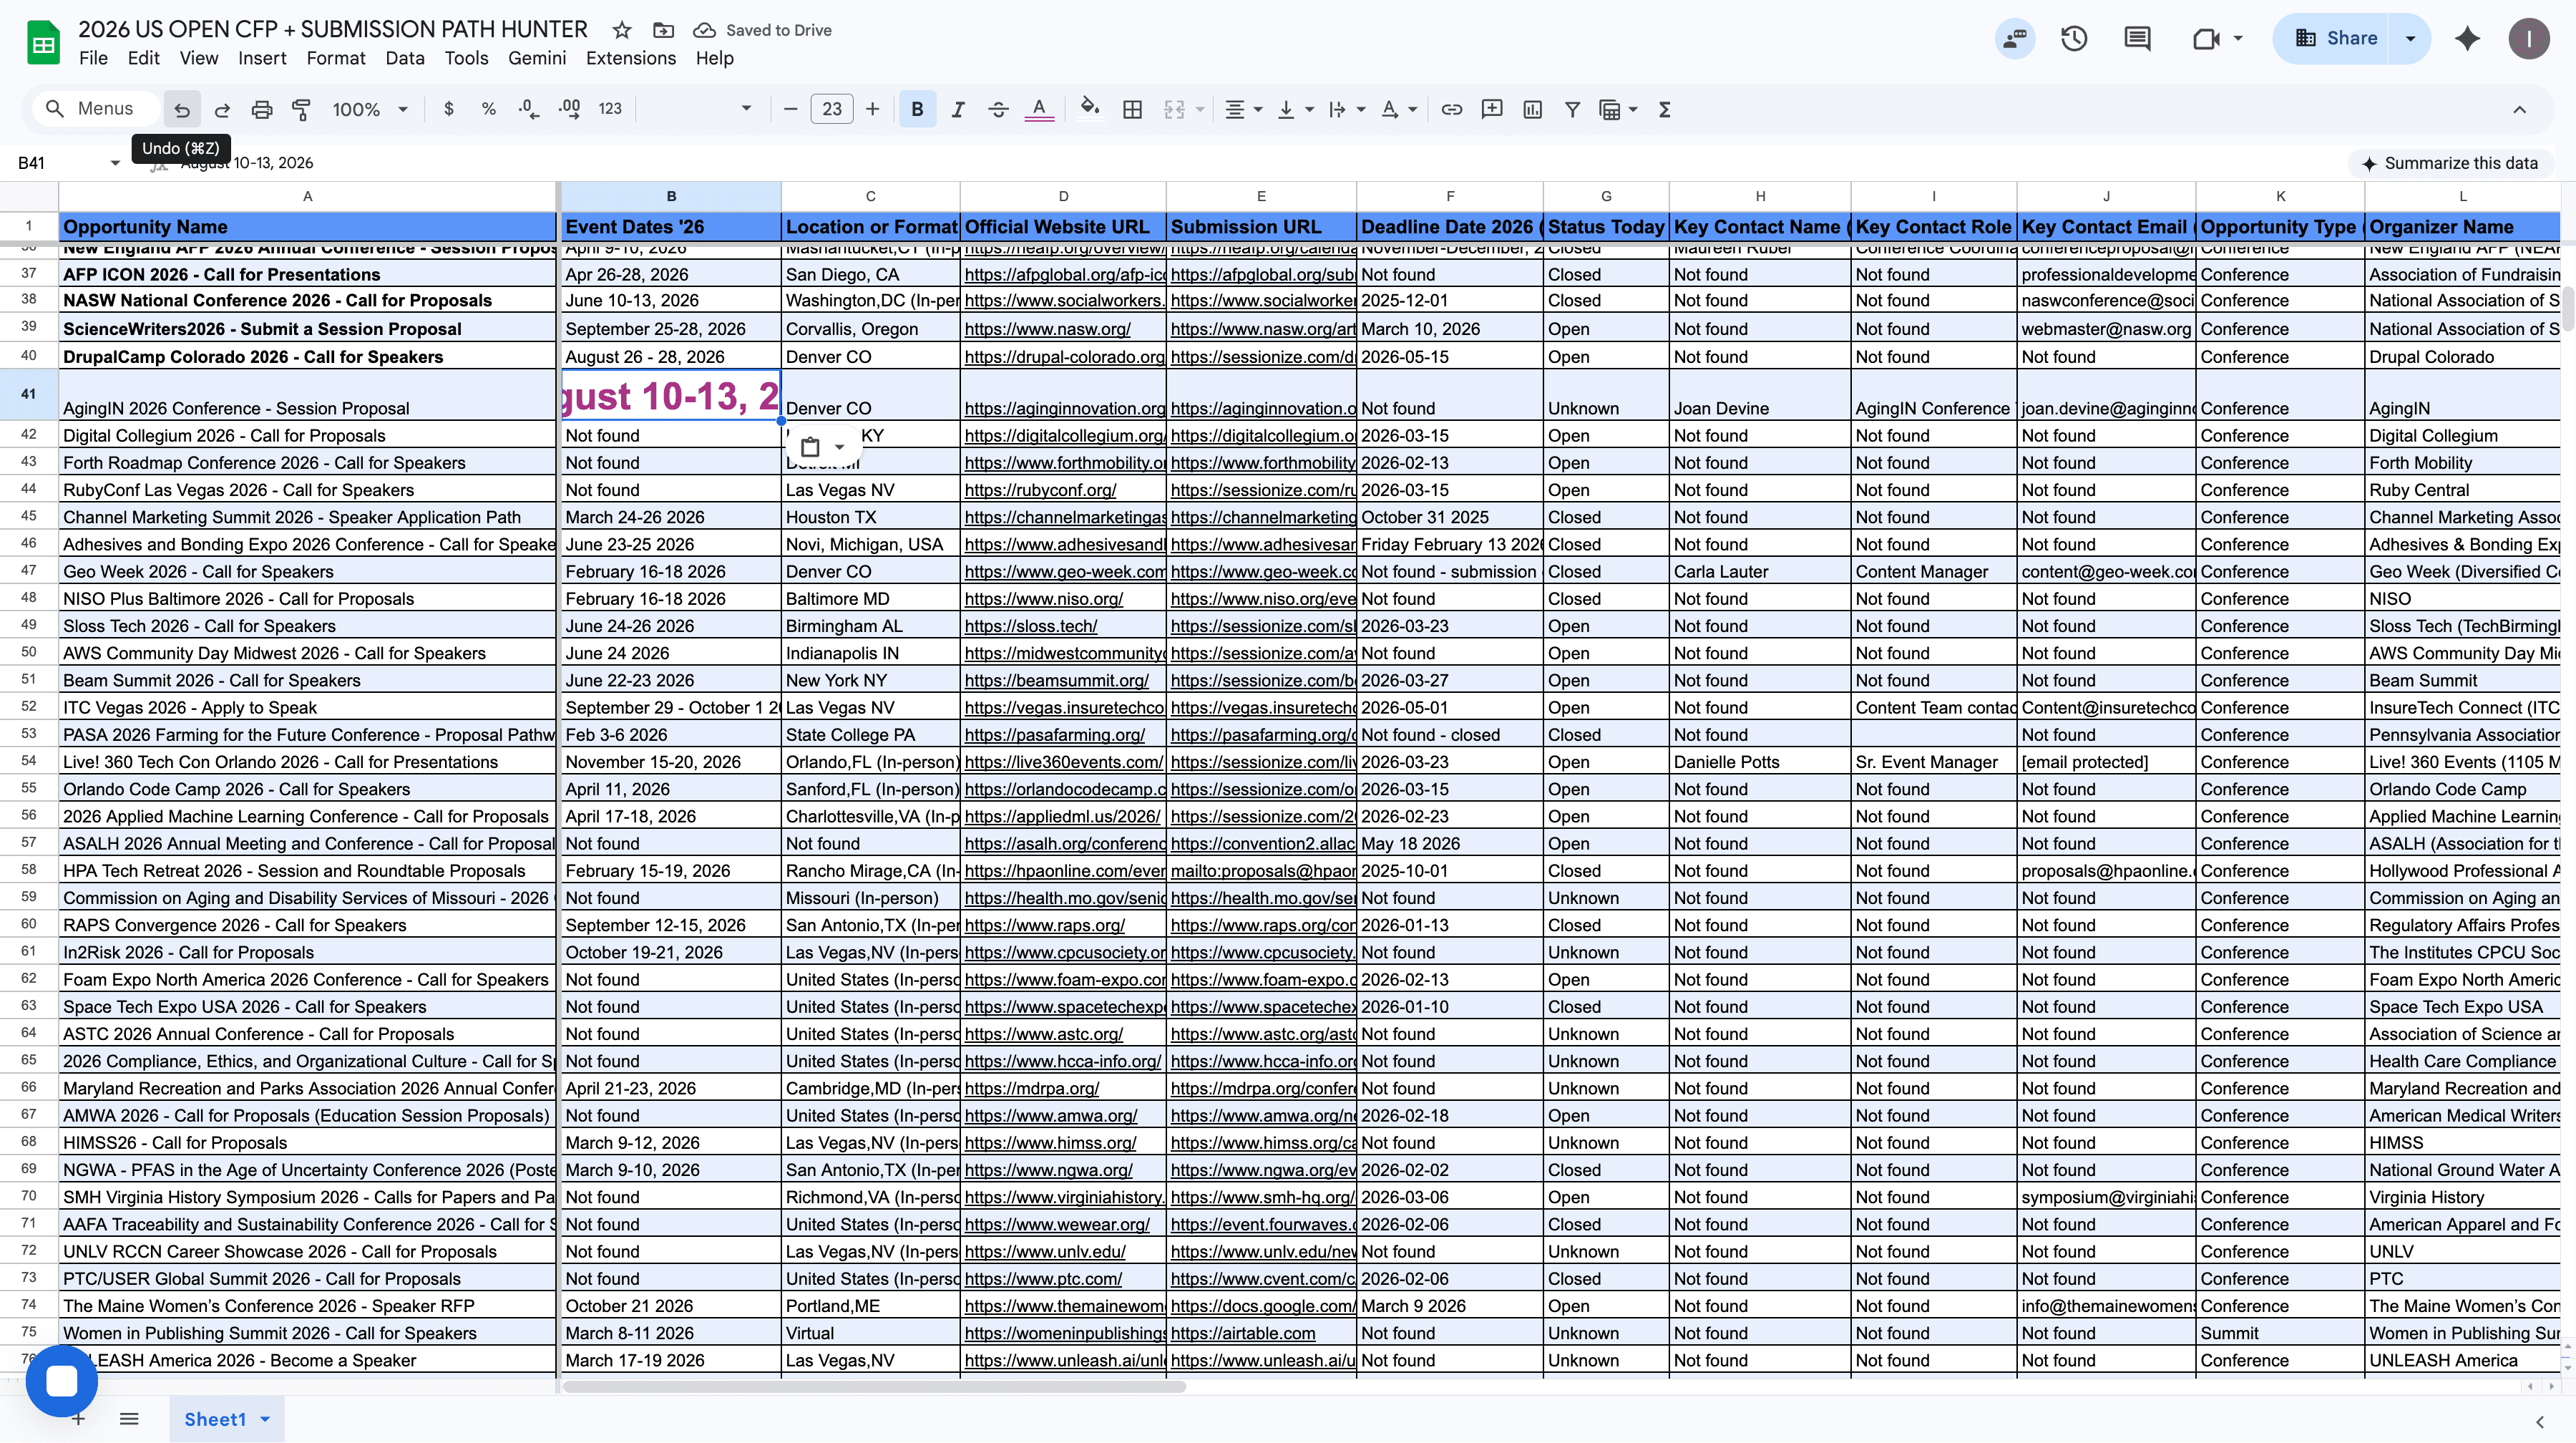Click the font size input field
The image size is (2576, 1443).
[831, 110]
